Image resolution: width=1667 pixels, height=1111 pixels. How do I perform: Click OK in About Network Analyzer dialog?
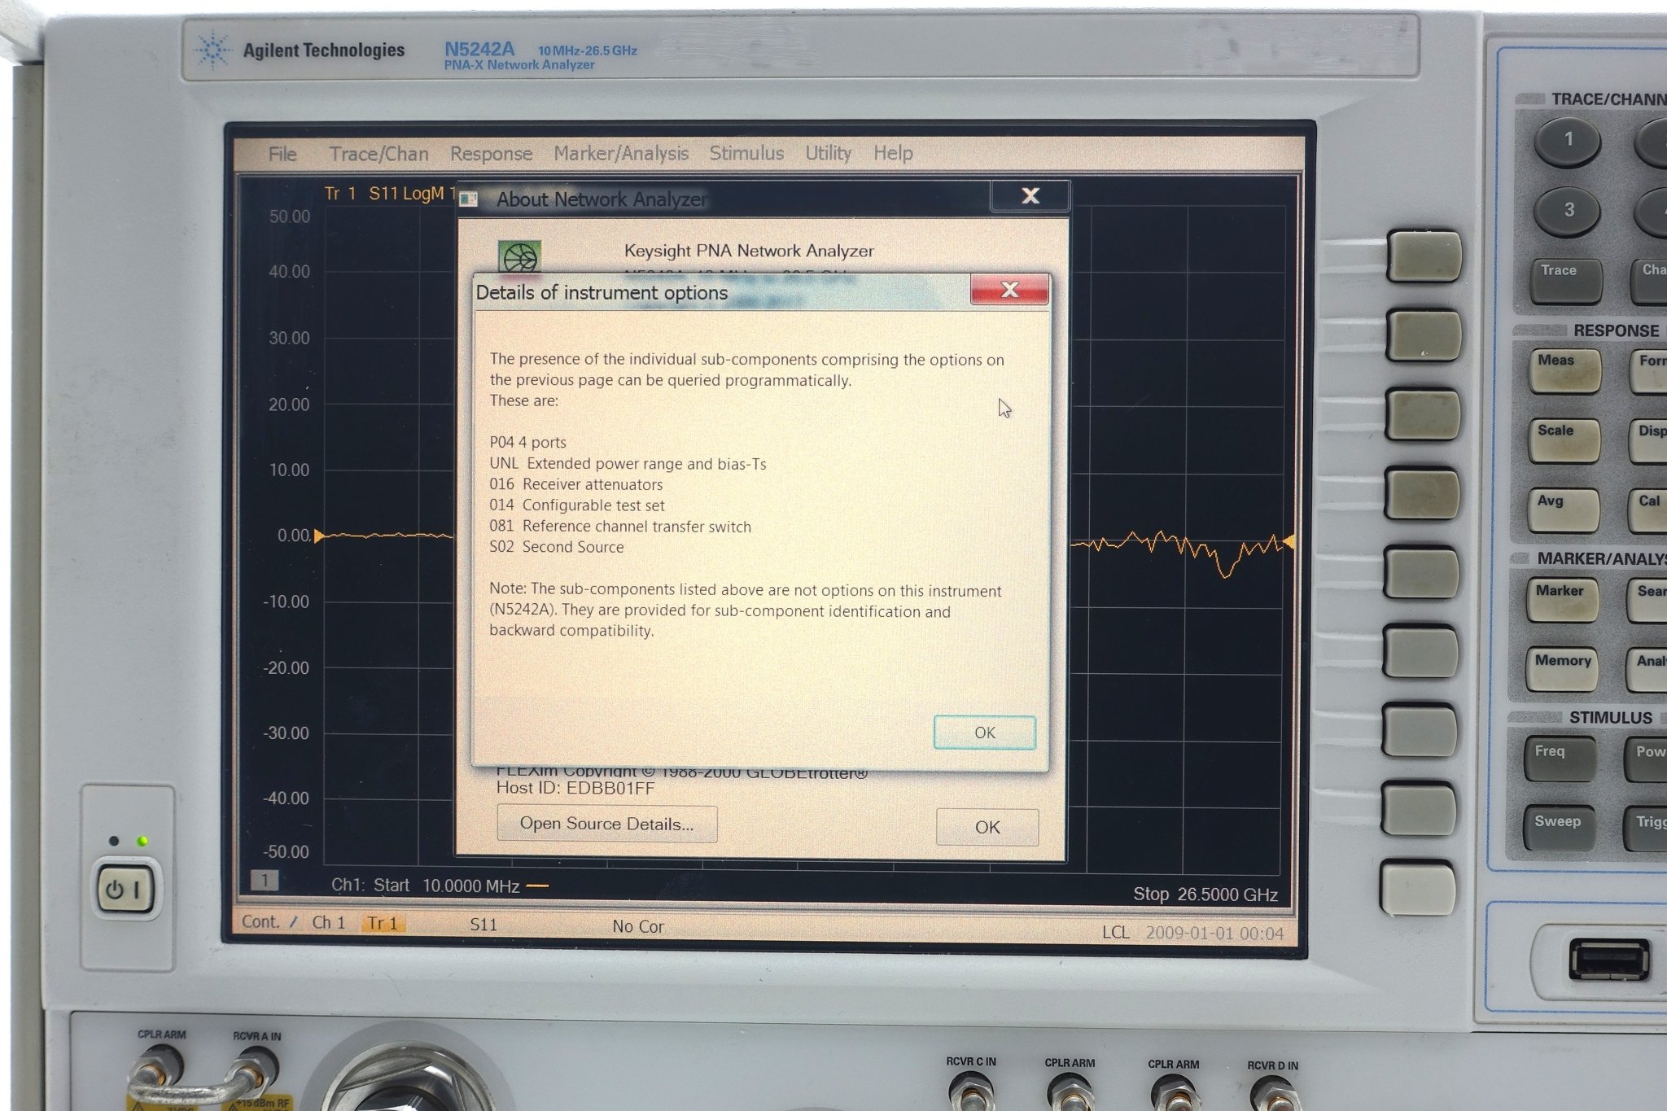click(987, 827)
